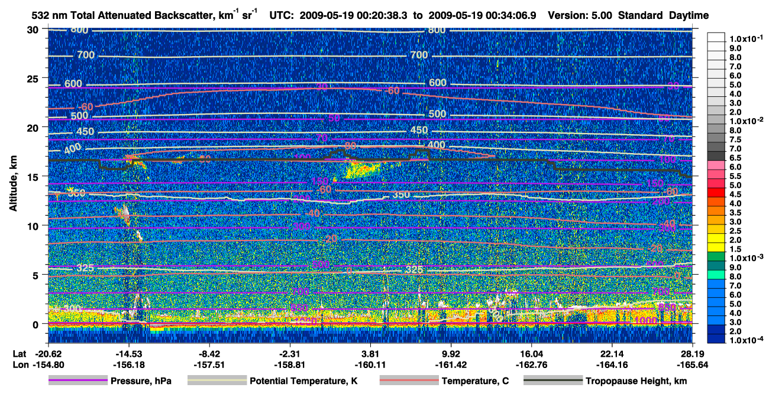Viewport: 769px width, 394px height.
Task: Click the 'Tropopause Height, km' legend label
Action: [x=636, y=381]
